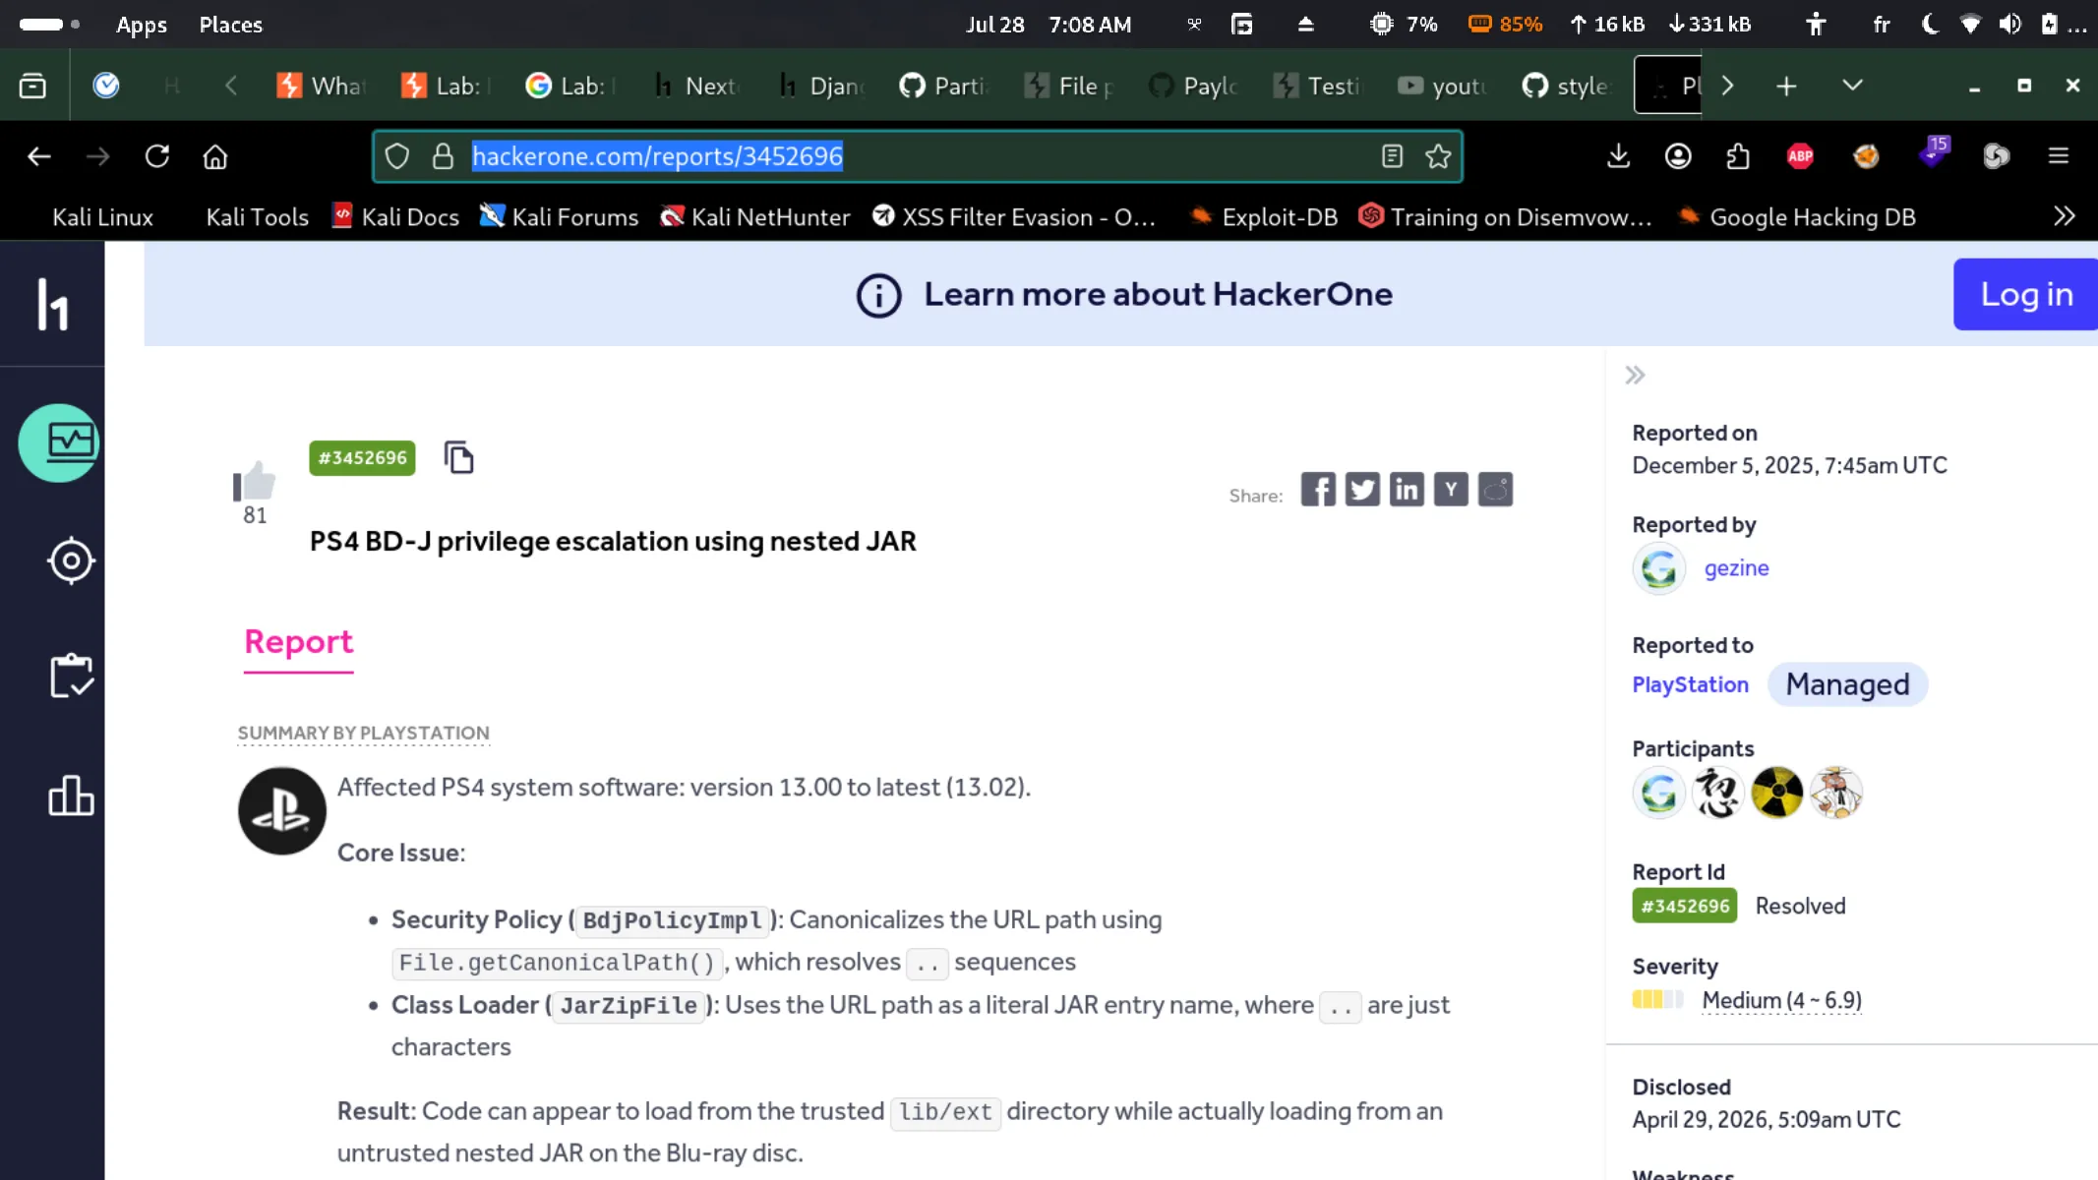2098x1180 pixels.
Task: Go back with the browser back arrow
Action: coord(39,156)
